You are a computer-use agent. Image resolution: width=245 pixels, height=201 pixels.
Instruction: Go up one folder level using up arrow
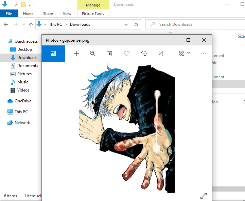31,24
